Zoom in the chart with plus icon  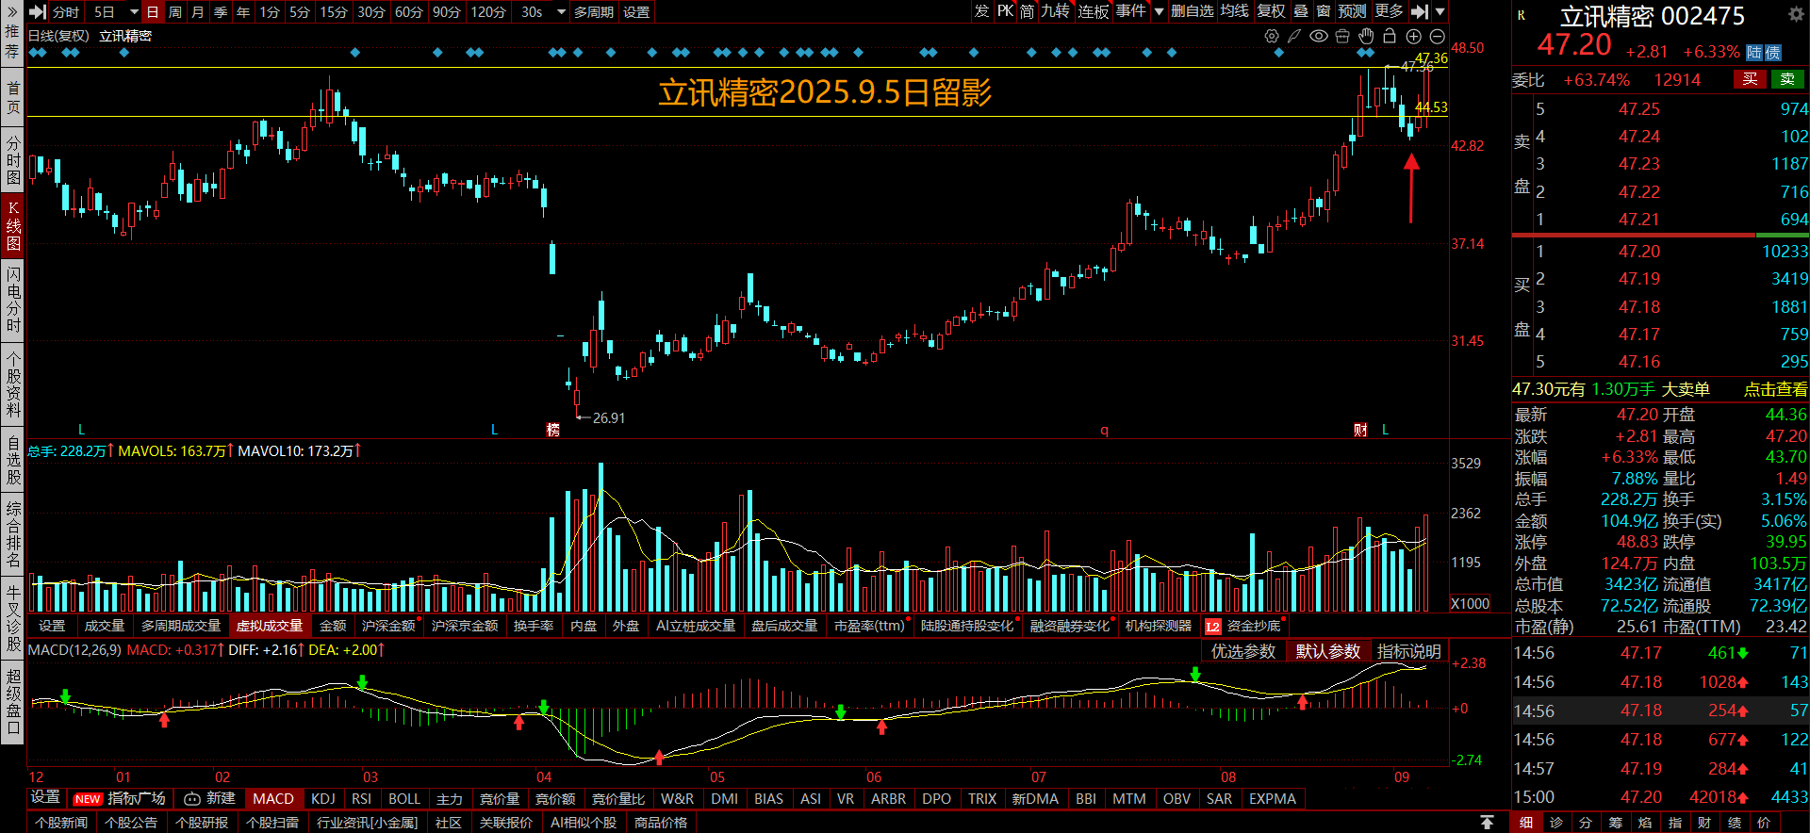pyautogui.click(x=1413, y=36)
